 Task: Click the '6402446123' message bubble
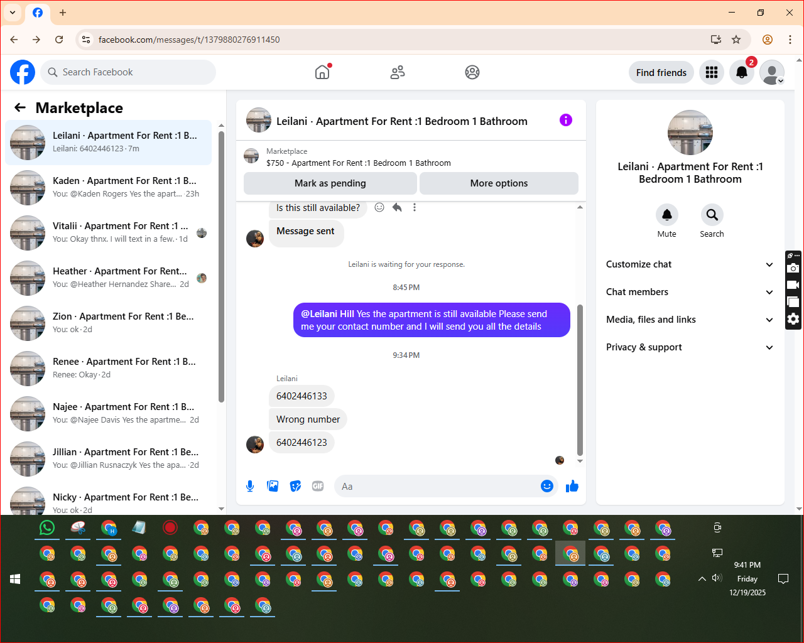[301, 443]
